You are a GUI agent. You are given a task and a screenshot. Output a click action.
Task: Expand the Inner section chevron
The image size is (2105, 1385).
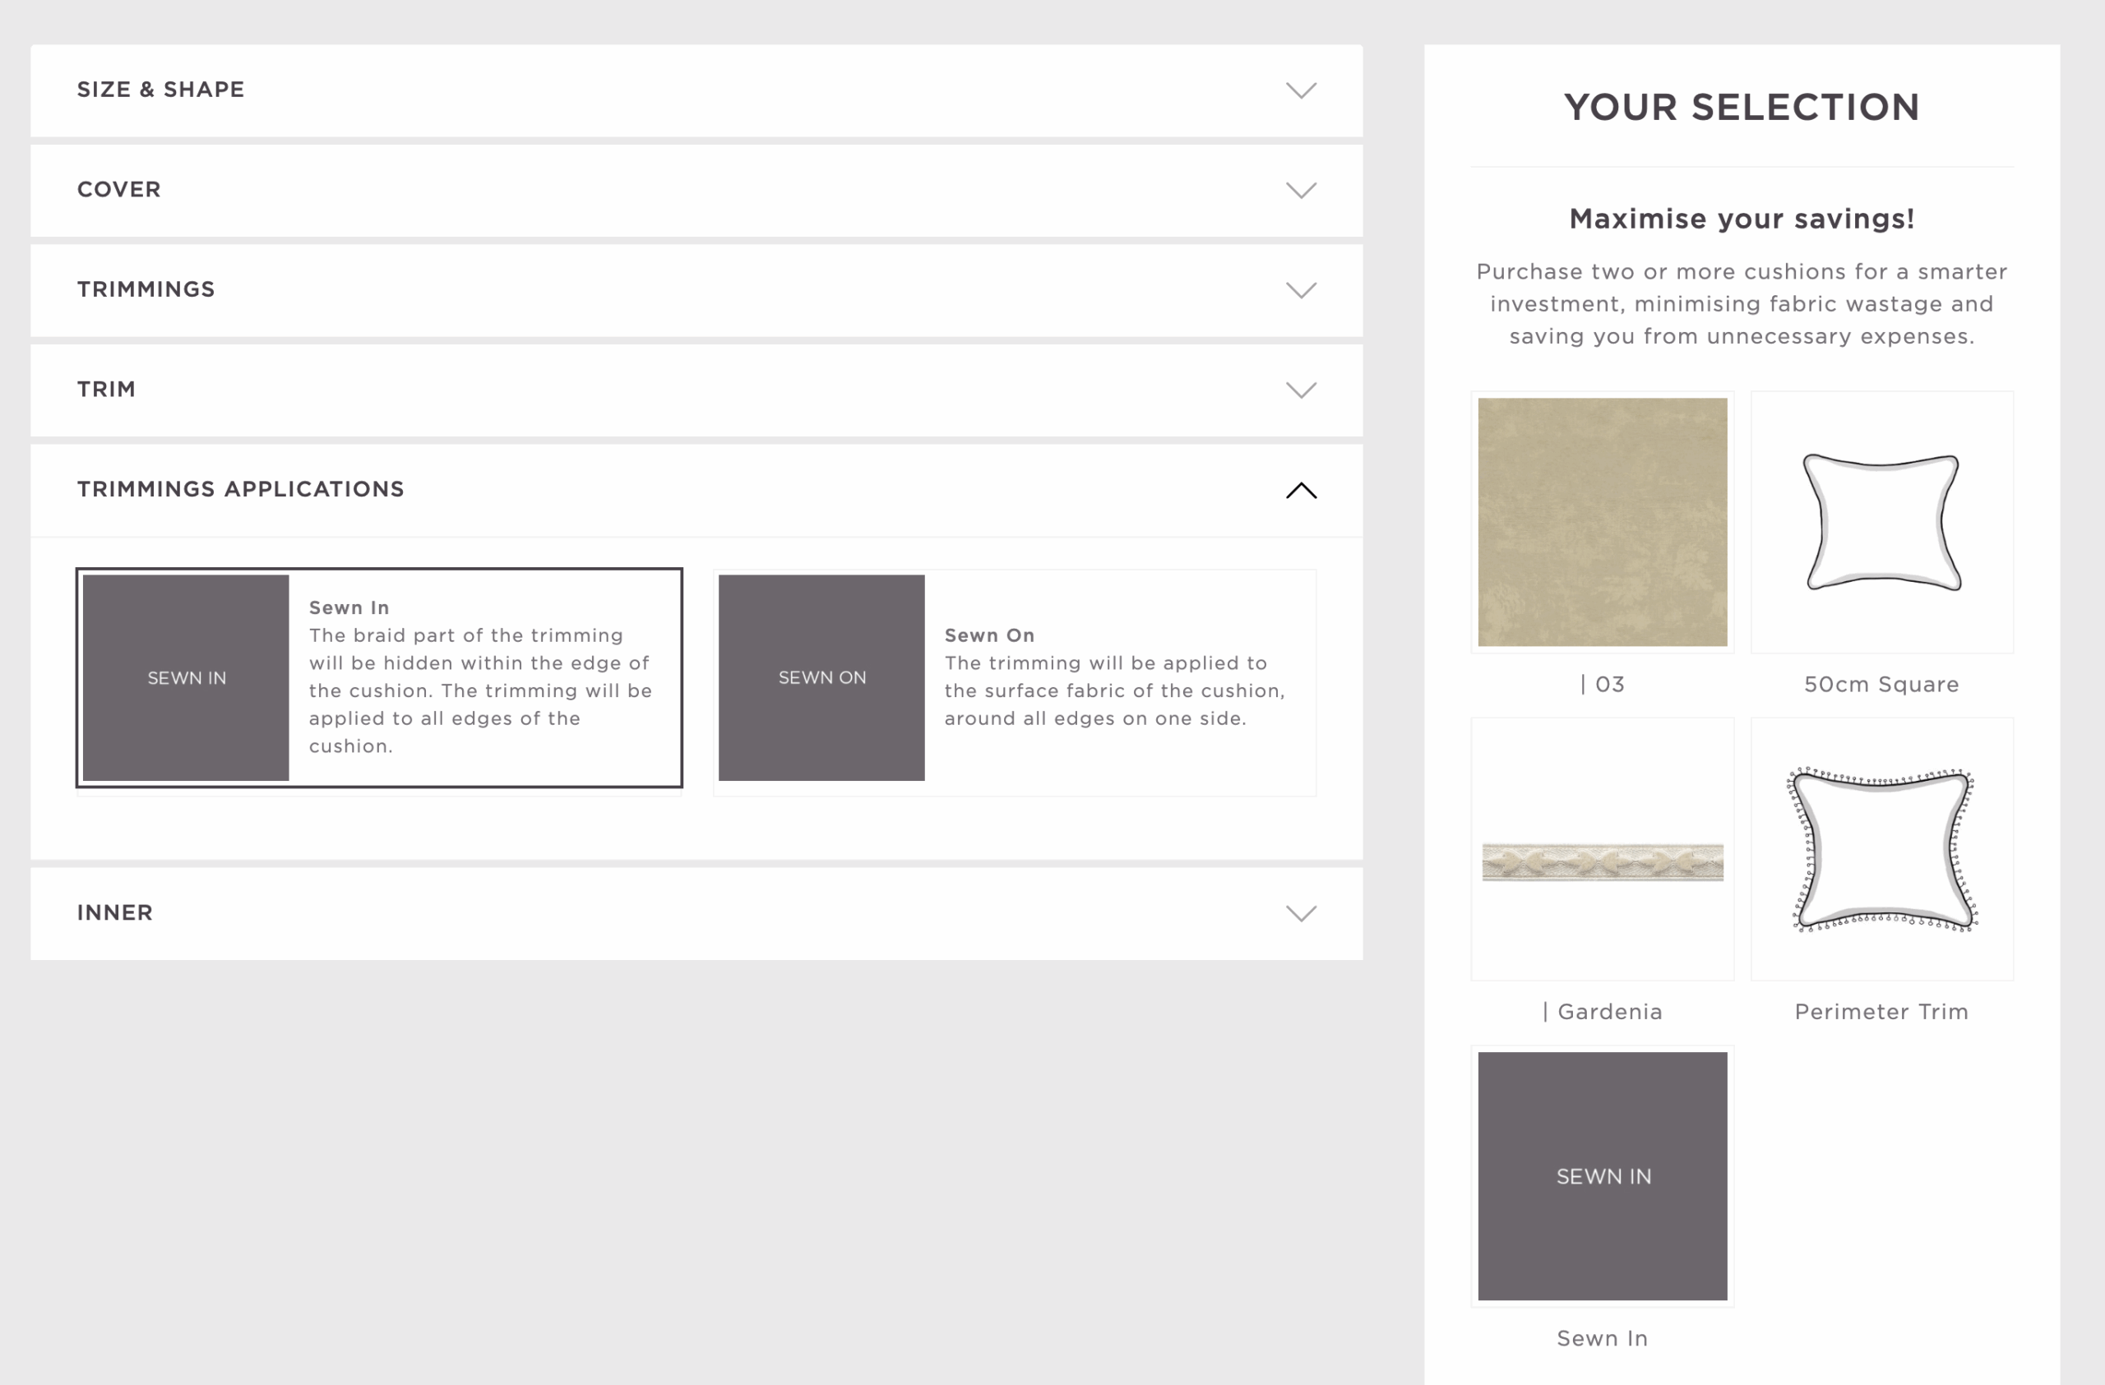(x=1300, y=913)
